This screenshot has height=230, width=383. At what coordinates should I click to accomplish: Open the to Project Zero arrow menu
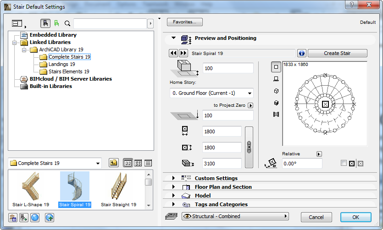coord(250,105)
